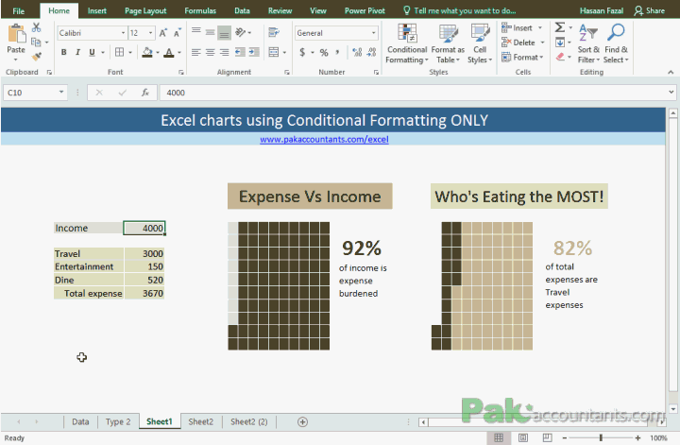Click the AutoSum sigma icon
This screenshot has height=445, width=680.
click(x=560, y=27)
